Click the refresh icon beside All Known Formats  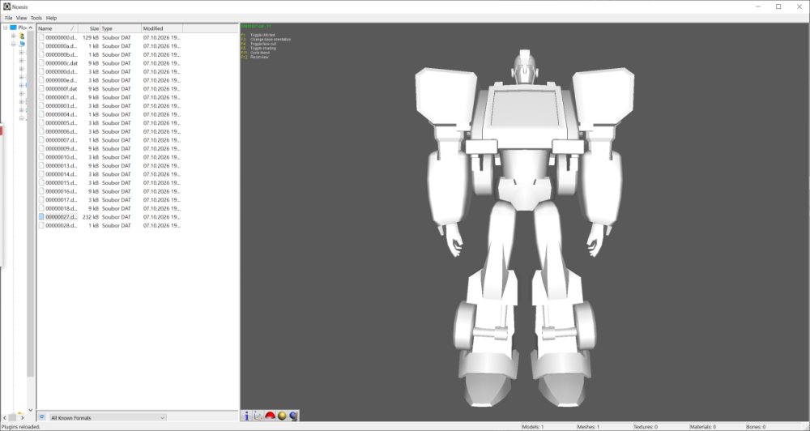pyautogui.click(x=42, y=417)
